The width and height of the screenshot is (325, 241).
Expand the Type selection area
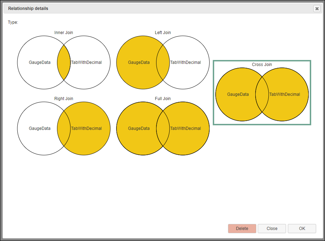click(x=13, y=22)
